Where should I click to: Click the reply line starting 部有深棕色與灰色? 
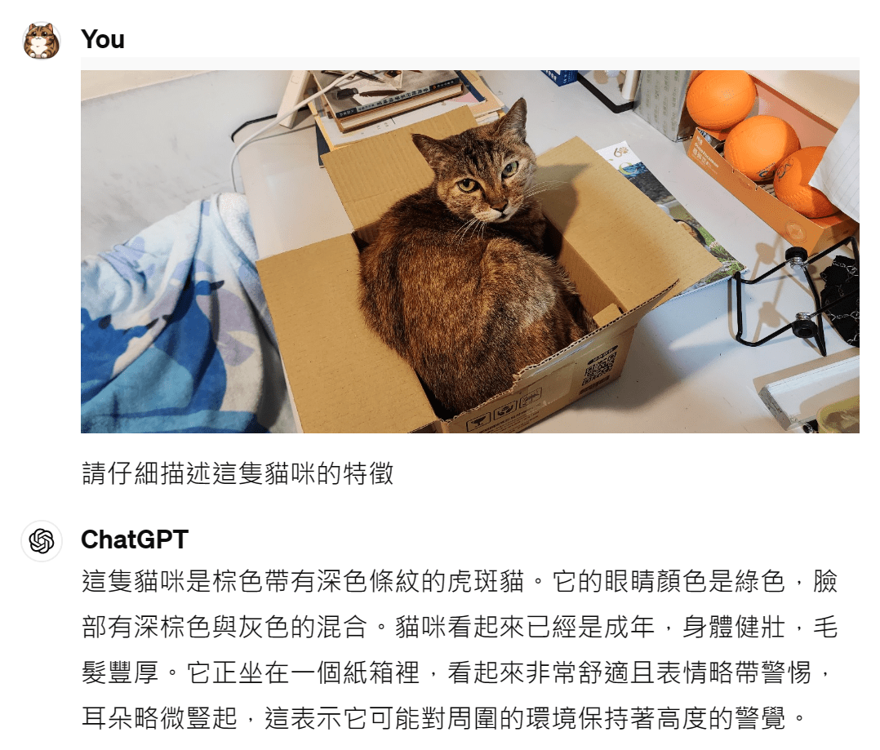click(459, 627)
